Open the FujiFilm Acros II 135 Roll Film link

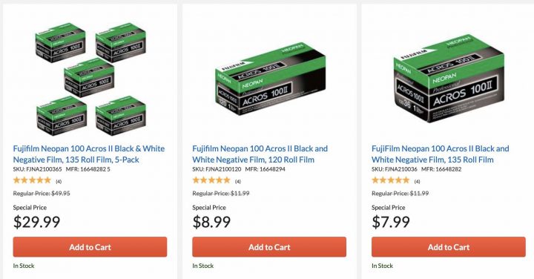click(x=441, y=154)
